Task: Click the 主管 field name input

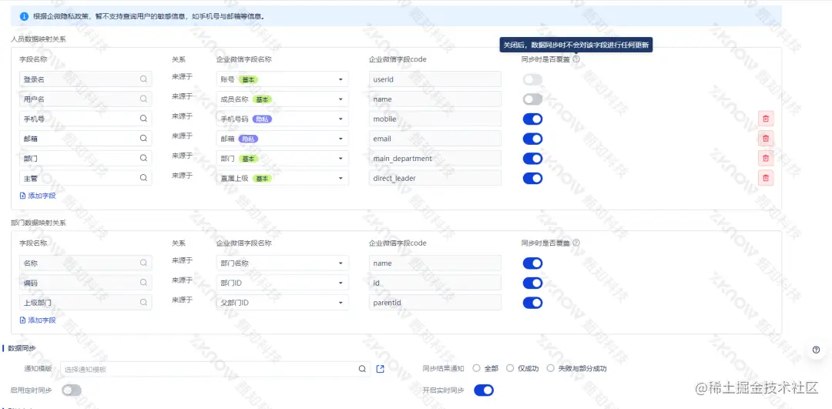Action: click(86, 178)
